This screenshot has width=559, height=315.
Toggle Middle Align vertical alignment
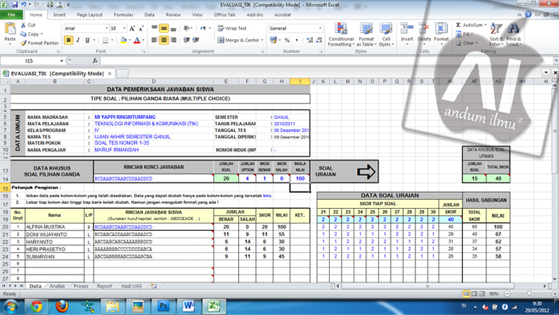point(164,28)
